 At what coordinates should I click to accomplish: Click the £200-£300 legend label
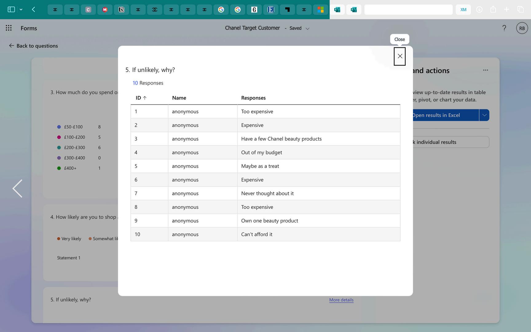pos(75,148)
